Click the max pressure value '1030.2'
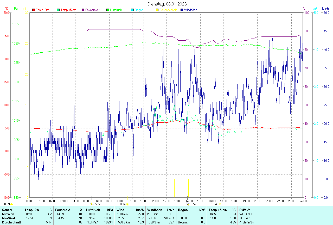 109,218
